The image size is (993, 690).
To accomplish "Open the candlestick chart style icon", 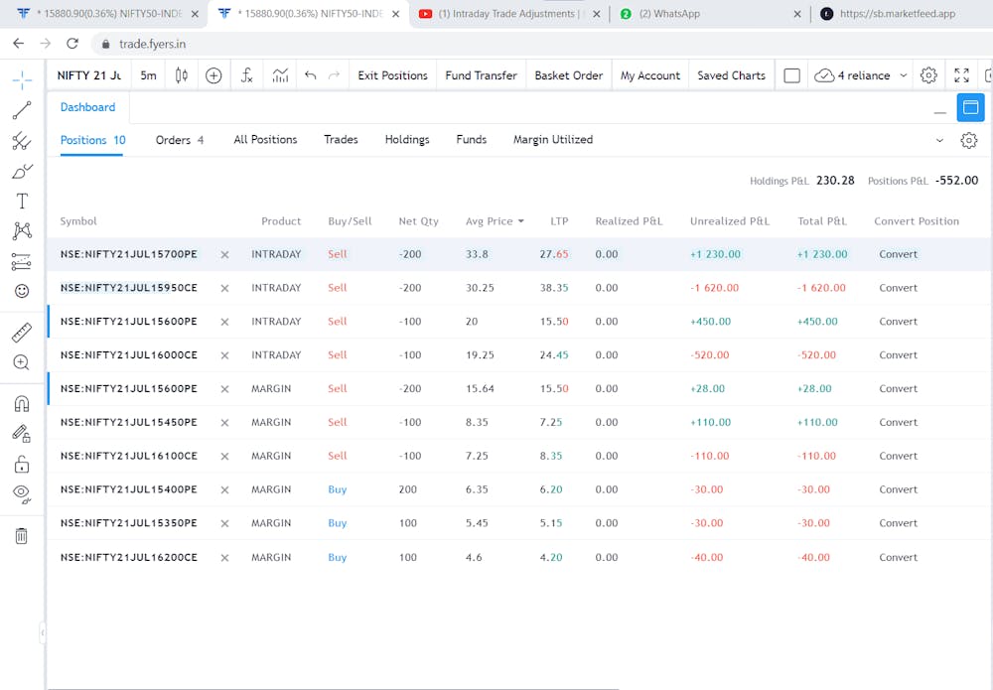I will tap(181, 75).
